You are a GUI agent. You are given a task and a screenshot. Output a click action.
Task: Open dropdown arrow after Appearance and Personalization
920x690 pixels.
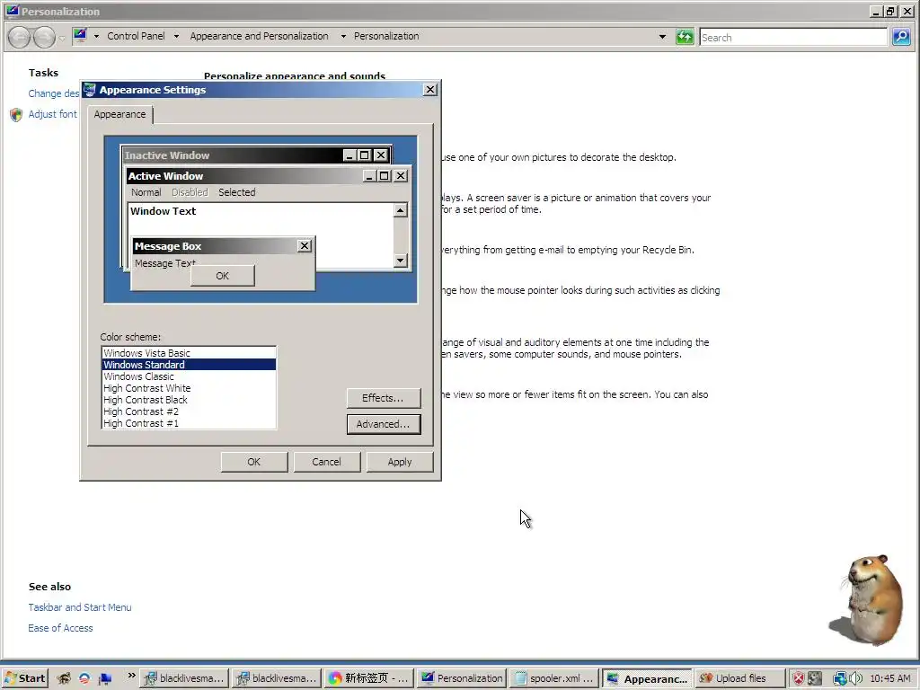343,36
